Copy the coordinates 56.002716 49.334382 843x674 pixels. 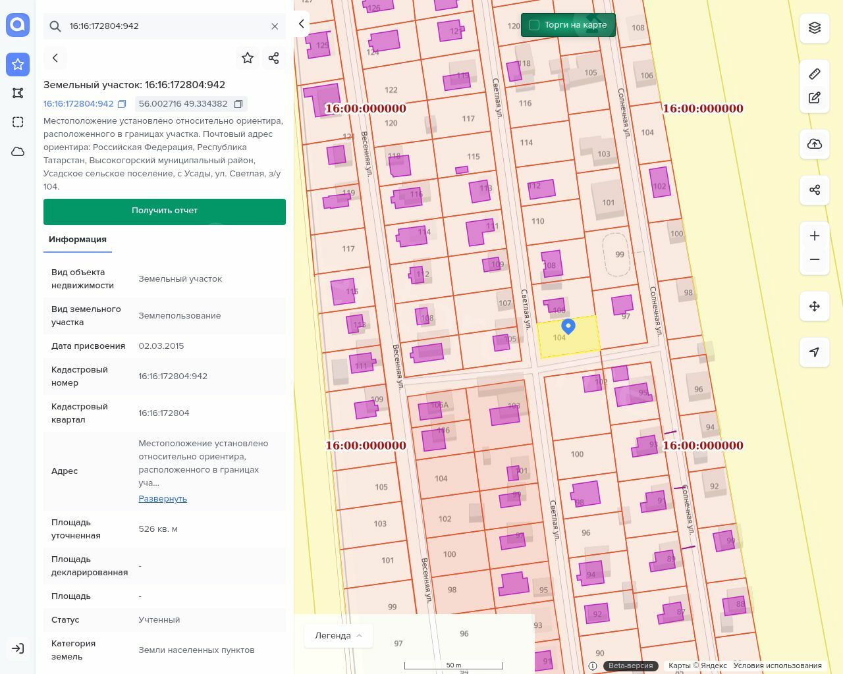click(x=238, y=104)
